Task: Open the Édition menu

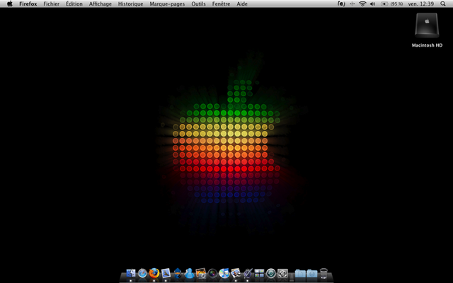Action: 74,4
